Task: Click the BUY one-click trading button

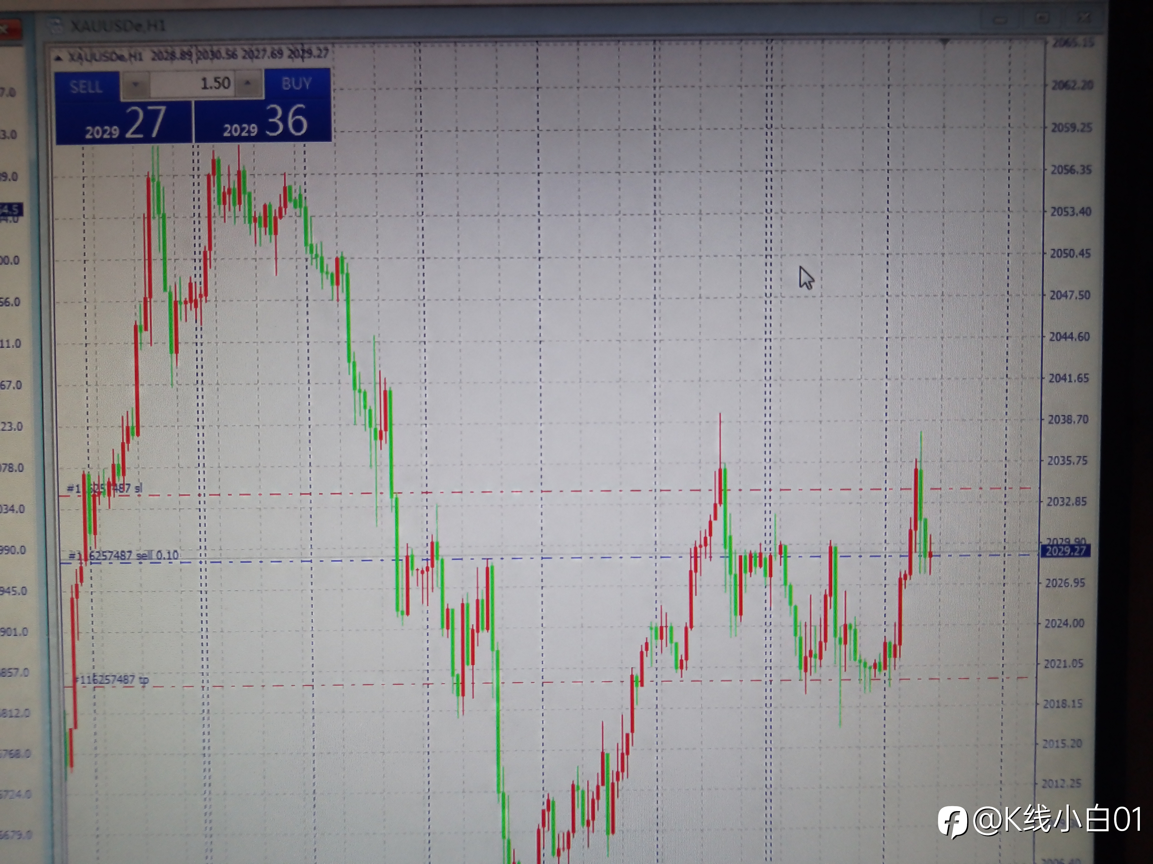Action: click(297, 83)
